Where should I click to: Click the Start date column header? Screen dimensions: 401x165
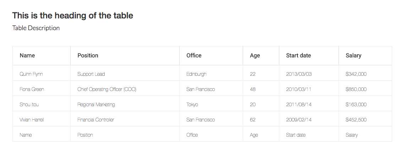(x=309, y=56)
